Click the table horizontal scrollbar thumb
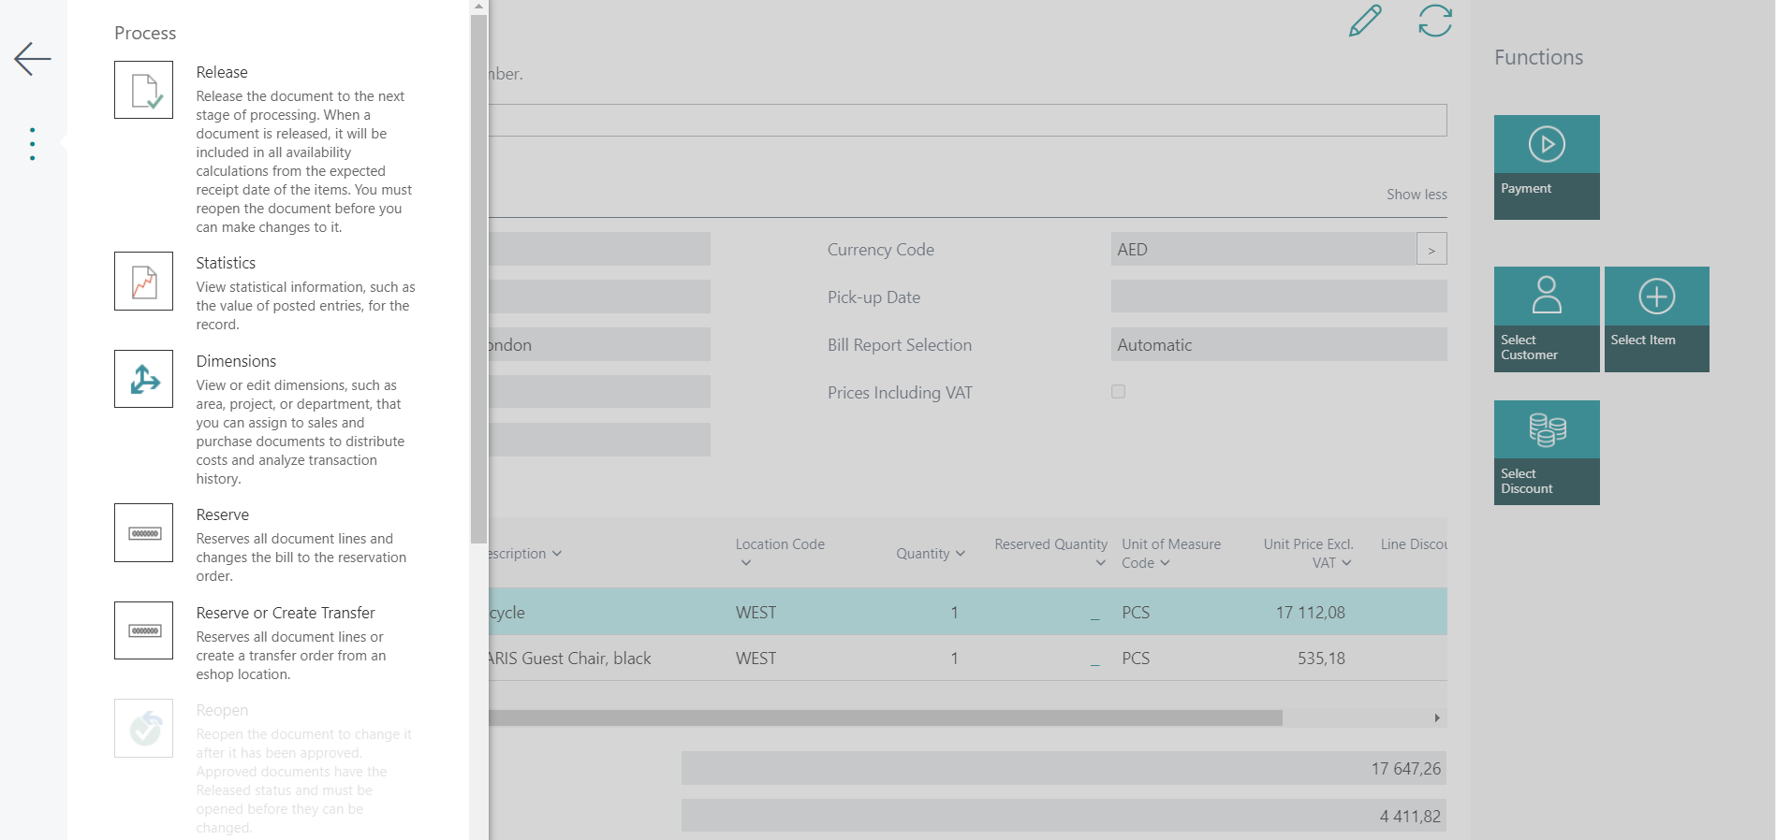 click(886, 717)
